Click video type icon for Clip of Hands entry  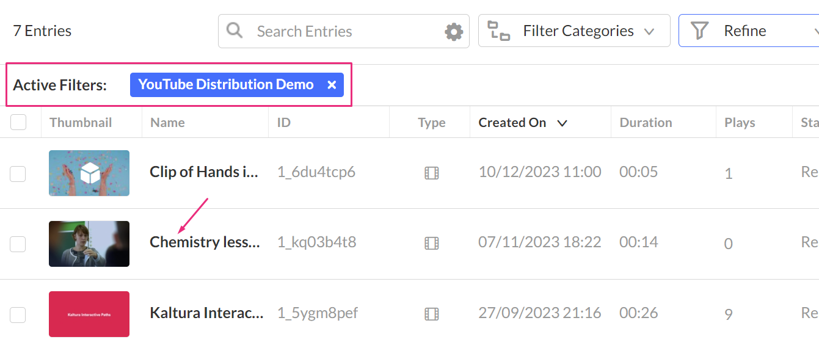(x=431, y=173)
